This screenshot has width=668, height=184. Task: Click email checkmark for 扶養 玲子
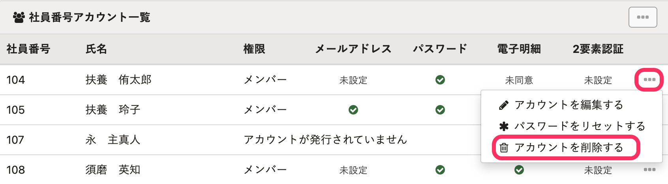[x=353, y=110]
